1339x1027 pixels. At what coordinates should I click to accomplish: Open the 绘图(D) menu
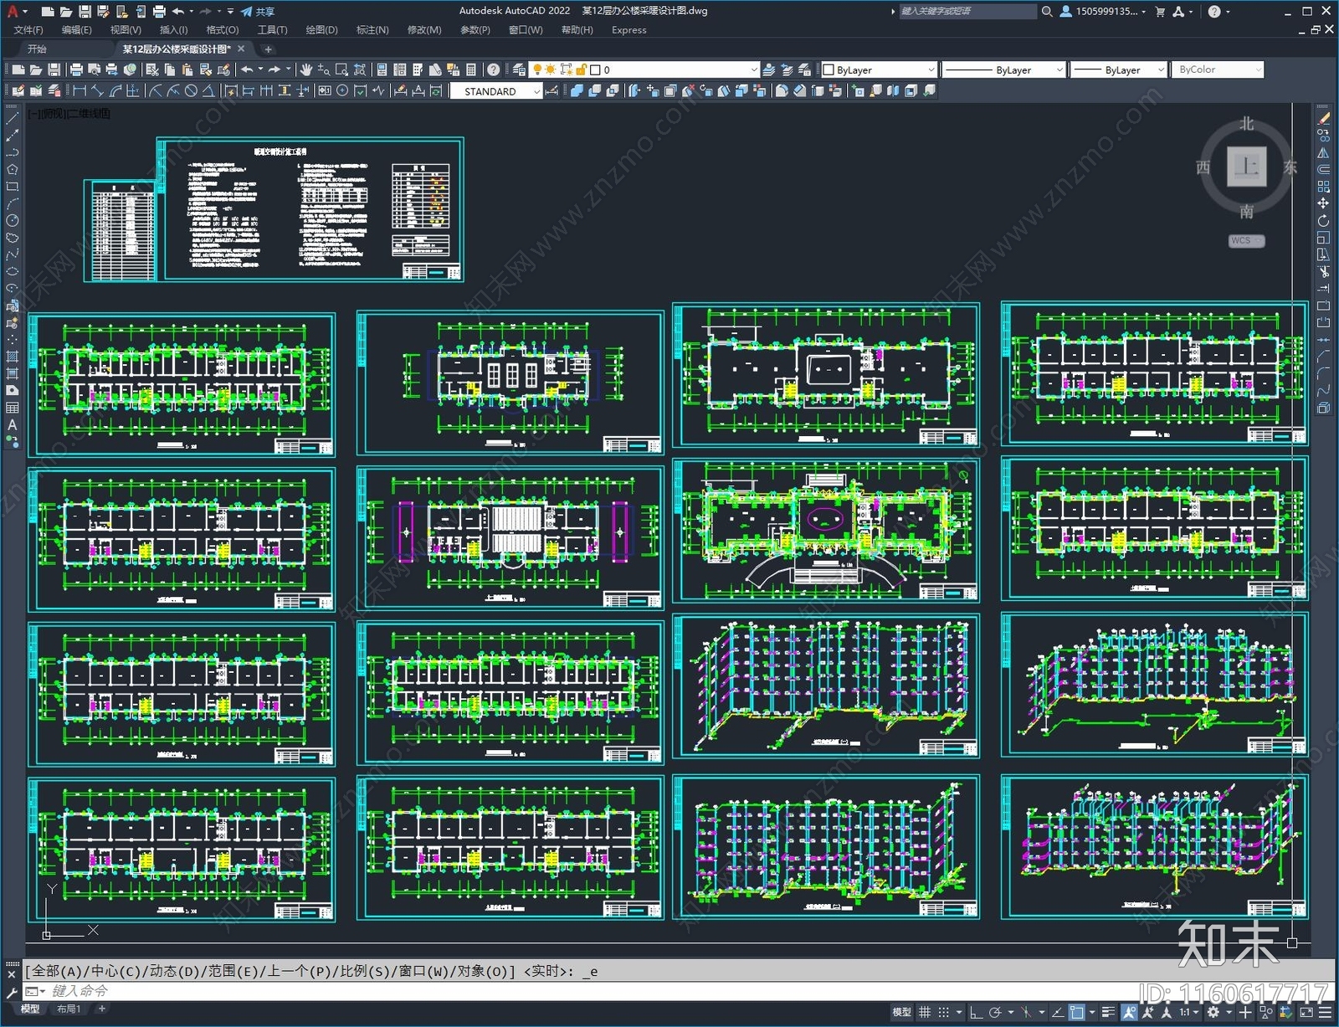(x=321, y=30)
